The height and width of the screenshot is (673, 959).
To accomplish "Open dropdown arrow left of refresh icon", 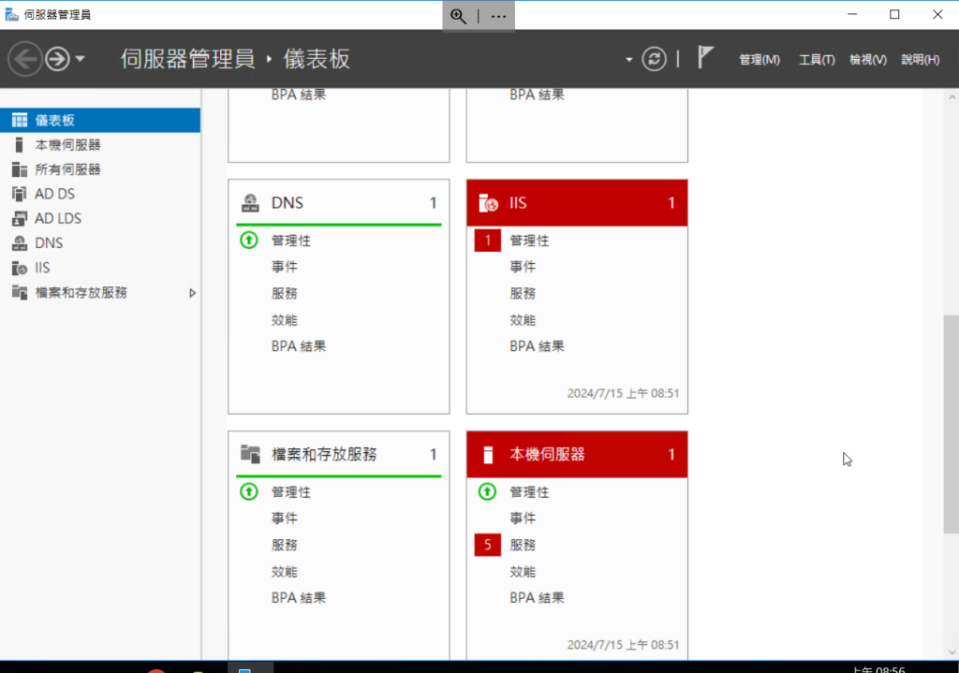I will (x=629, y=60).
